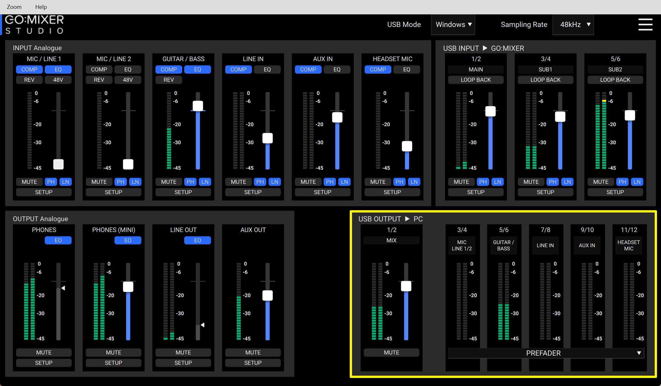The height and width of the screenshot is (386, 661).
Task: Toggle PH on MIC / LINE 1
Action: tap(51, 182)
